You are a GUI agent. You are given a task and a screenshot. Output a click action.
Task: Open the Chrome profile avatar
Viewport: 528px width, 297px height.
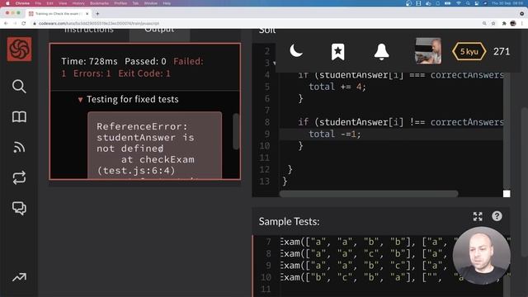pos(513,23)
